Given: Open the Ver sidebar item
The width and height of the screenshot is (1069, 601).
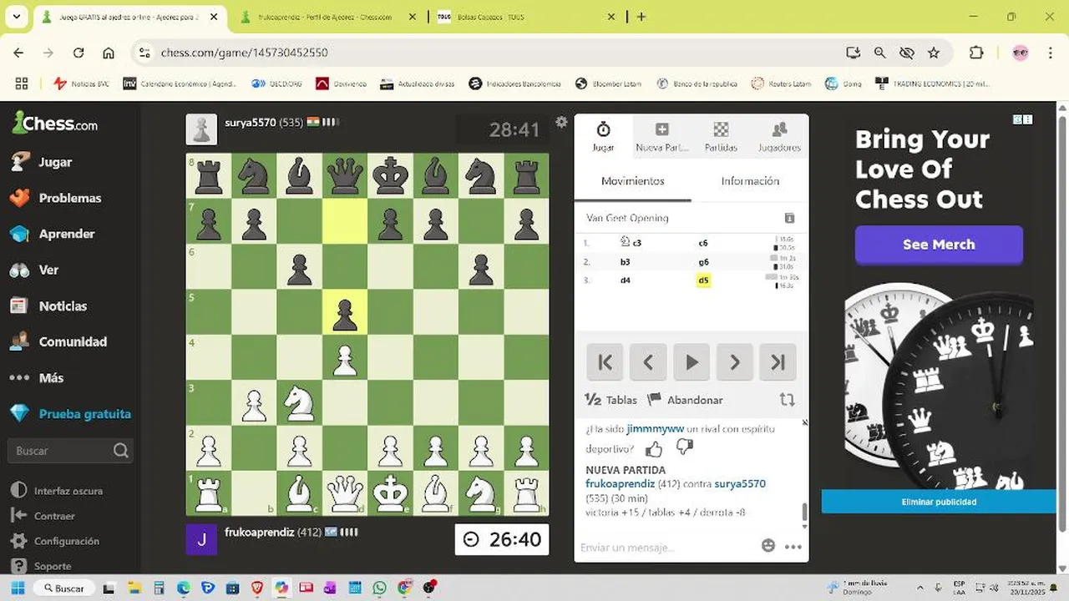Looking at the screenshot, I should coord(33,270).
